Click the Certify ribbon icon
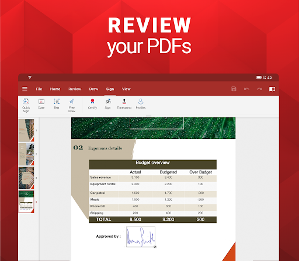The height and width of the screenshot is (261, 299). point(92,104)
